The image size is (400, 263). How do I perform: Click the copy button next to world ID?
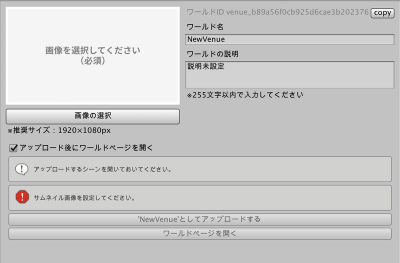click(x=382, y=13)
